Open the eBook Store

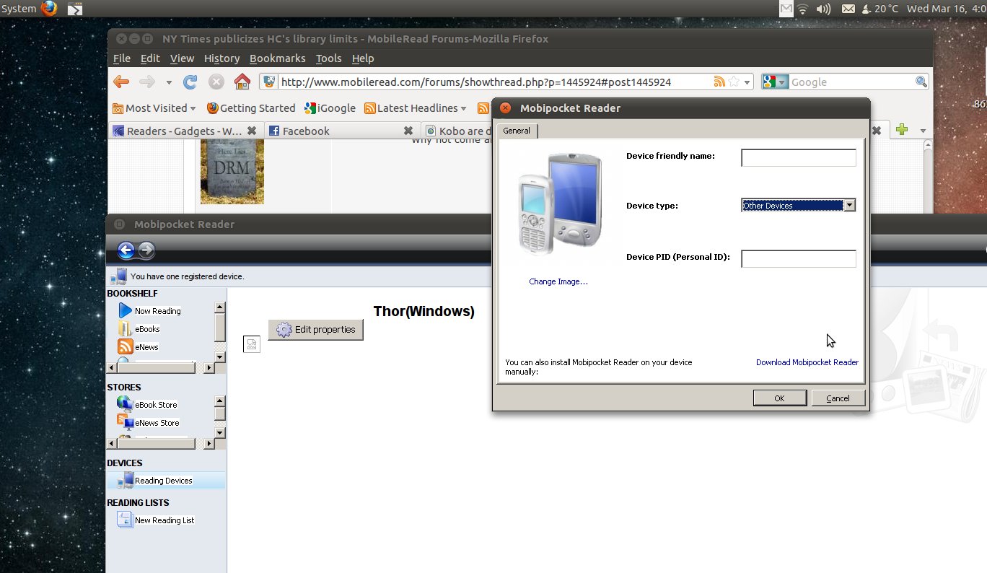(x=147, y=405)
